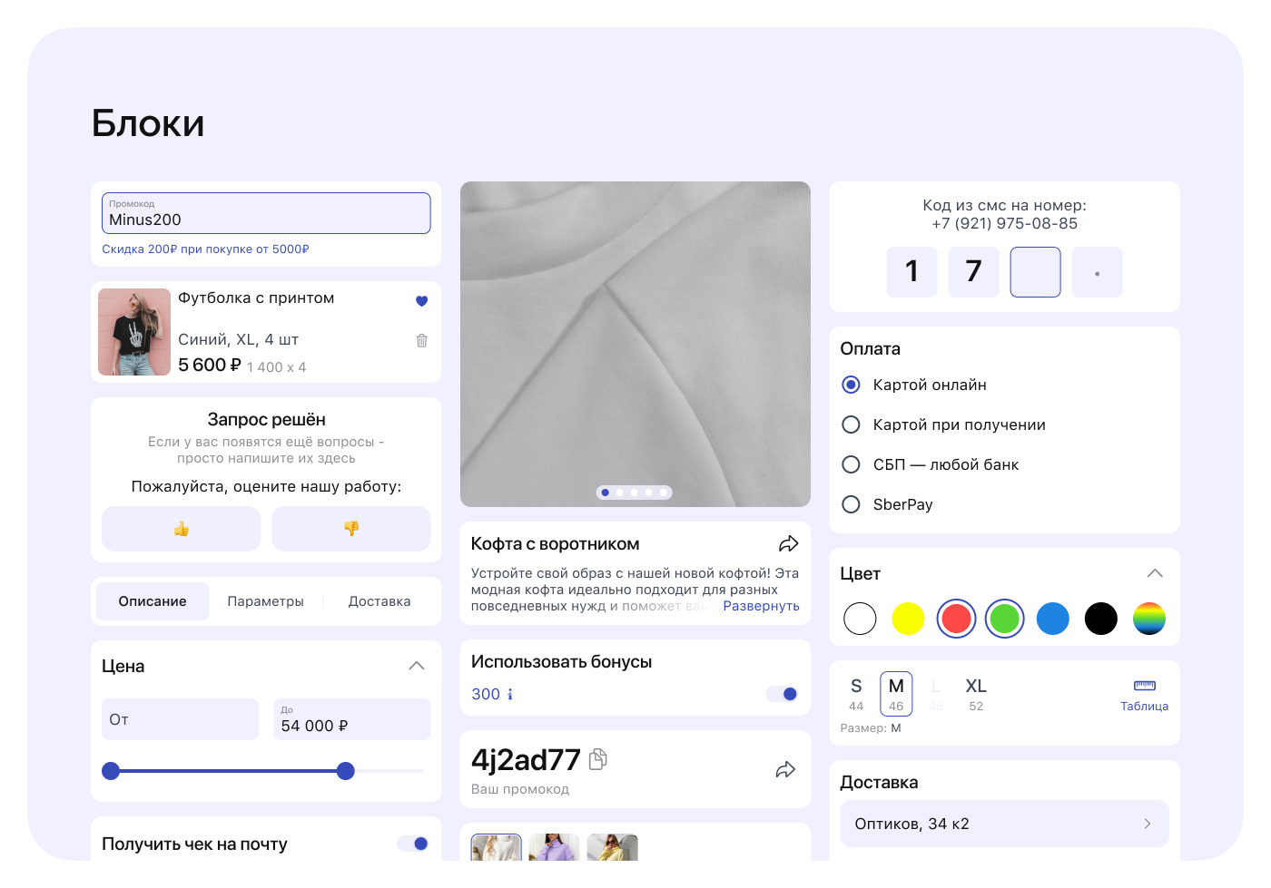Expand product description with Развернуть
The image size is (1271, 888).
761,606
